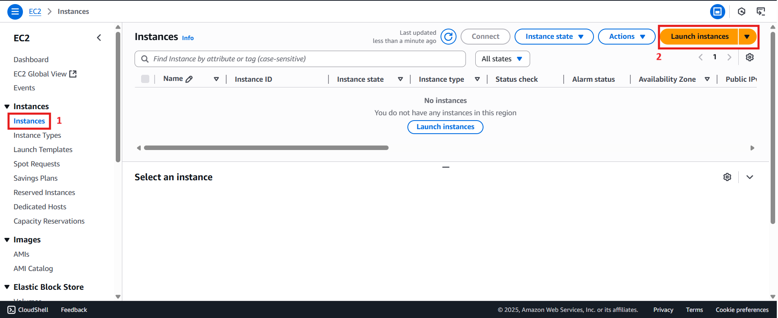Open Spot Requests in the sidebar
The image size is (778, 318).
(x=37, y=164)
